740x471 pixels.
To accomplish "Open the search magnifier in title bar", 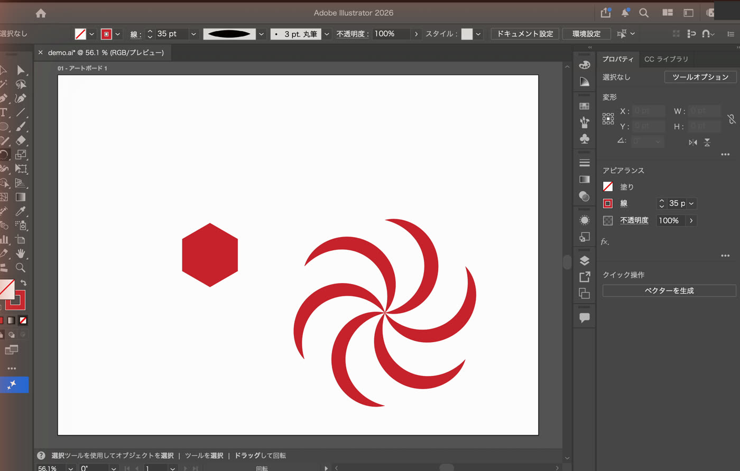I will 644,13.
